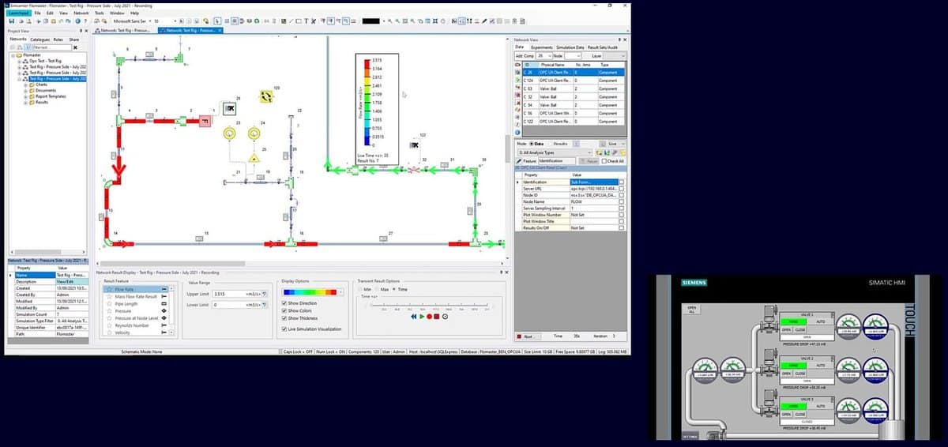This screenshot has height=447, width=948.
Task: Click the clock icon beside the stop button
Action: [x=445, y=316]
